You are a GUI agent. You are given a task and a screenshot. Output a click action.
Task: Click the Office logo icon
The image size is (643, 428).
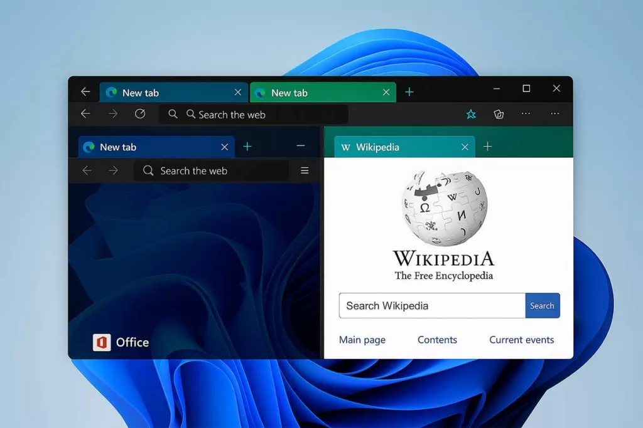click(102, 342)
